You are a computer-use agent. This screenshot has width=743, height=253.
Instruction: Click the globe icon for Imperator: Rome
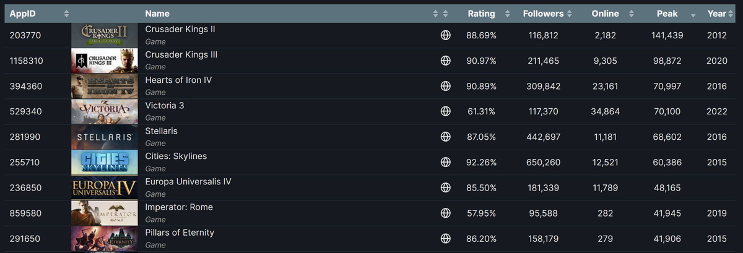(445, 213)
